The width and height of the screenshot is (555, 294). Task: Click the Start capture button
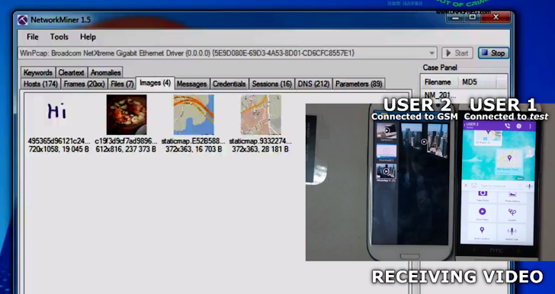pyautogui.click(x=457, y=53)
